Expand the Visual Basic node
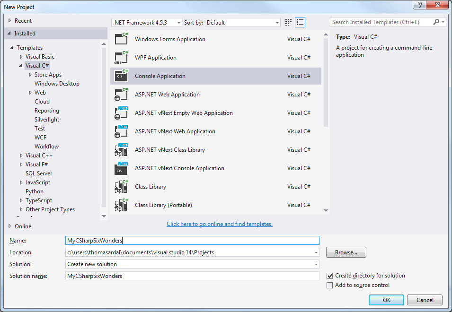This screenshot has width=452, height=312. tap(21, 57)
